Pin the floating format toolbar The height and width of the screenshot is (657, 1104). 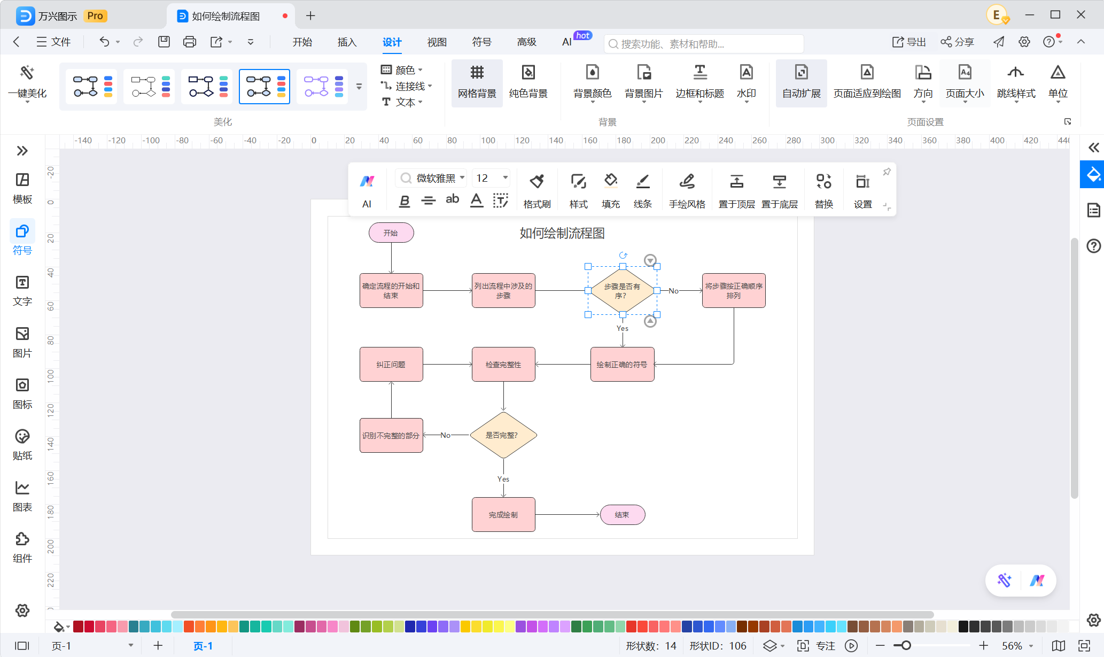point(887,172)
